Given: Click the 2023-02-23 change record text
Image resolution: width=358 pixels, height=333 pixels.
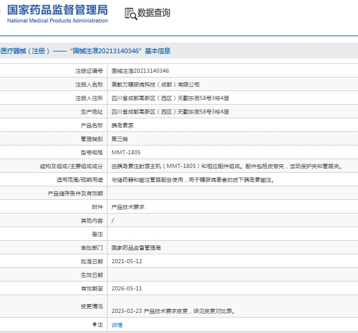Looking at the screenshot, I should (x=174, y=311).
